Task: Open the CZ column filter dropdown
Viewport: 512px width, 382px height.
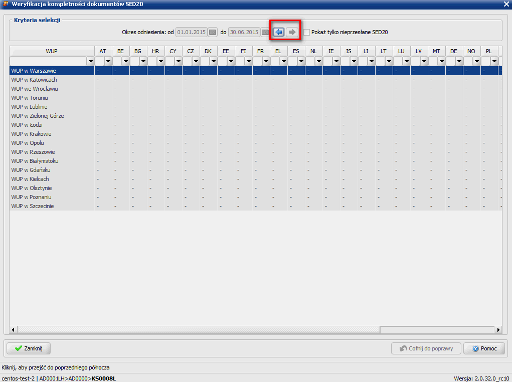Action: point(196,61)
